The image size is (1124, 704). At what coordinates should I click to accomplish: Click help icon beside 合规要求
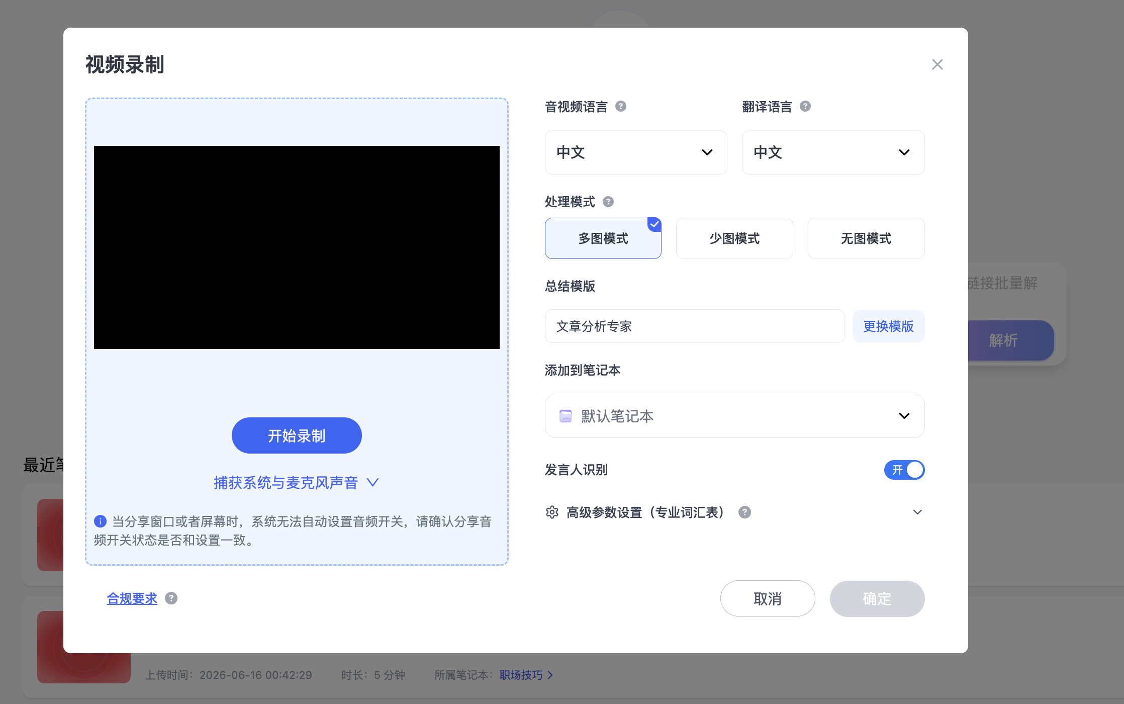click(x=171, y=598)
